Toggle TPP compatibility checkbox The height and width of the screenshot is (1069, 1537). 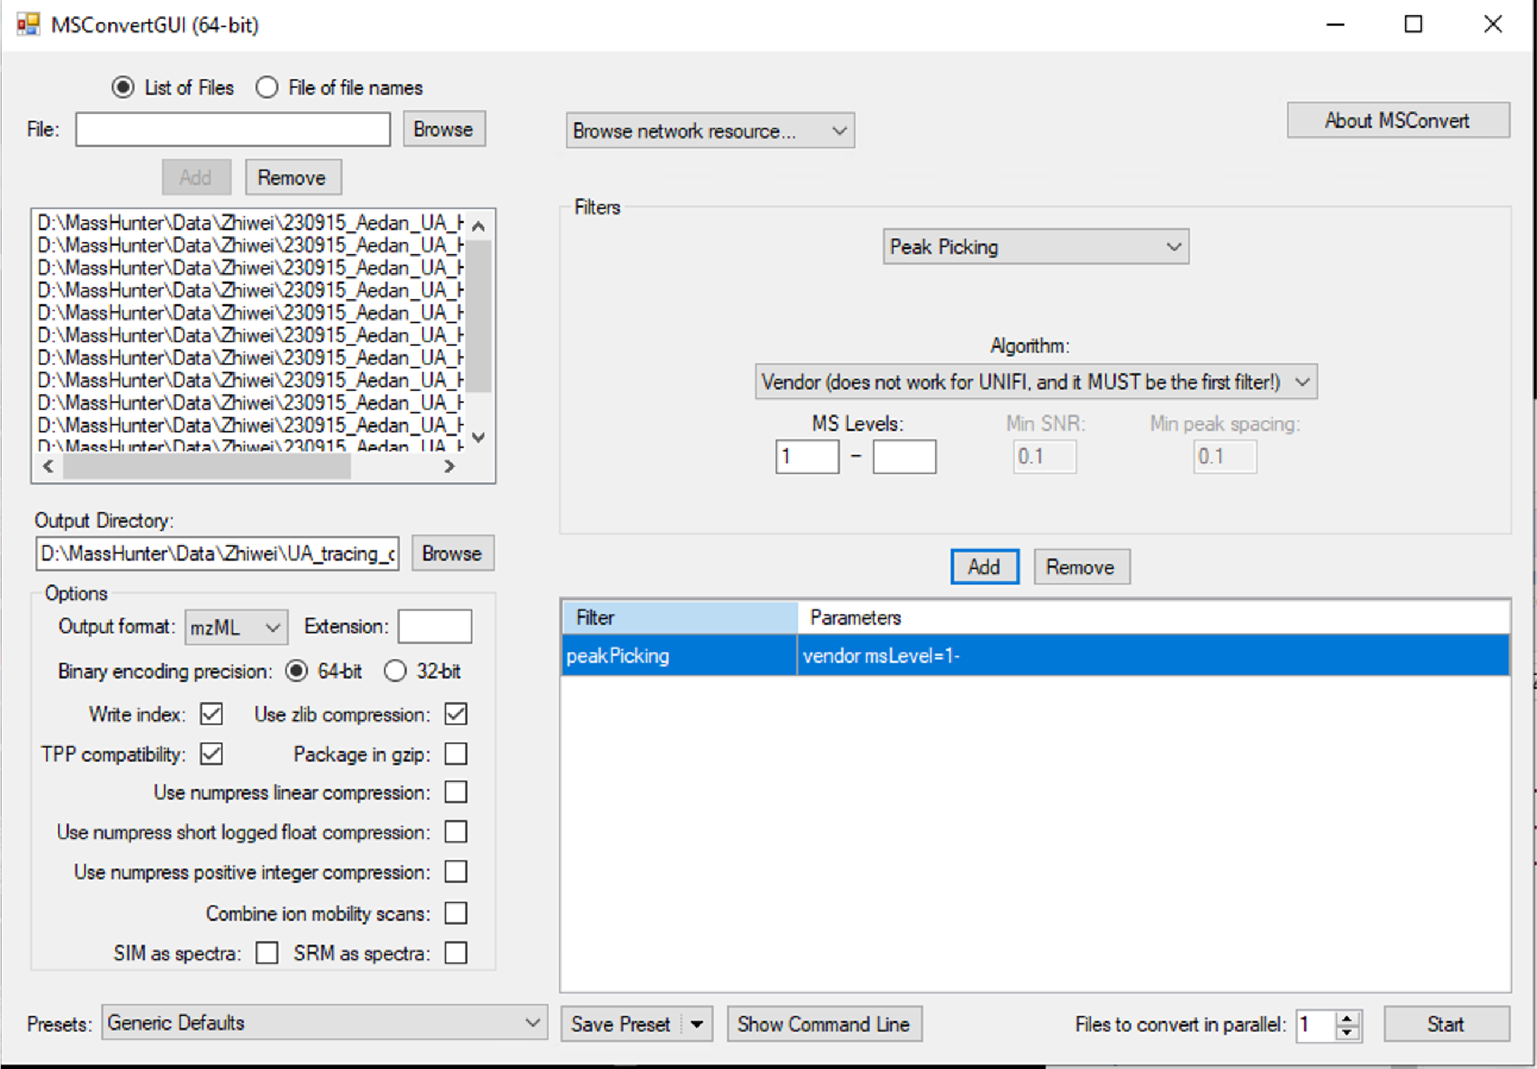point(212,754)
